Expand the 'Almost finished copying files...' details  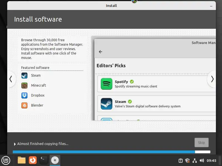[15, 144]
